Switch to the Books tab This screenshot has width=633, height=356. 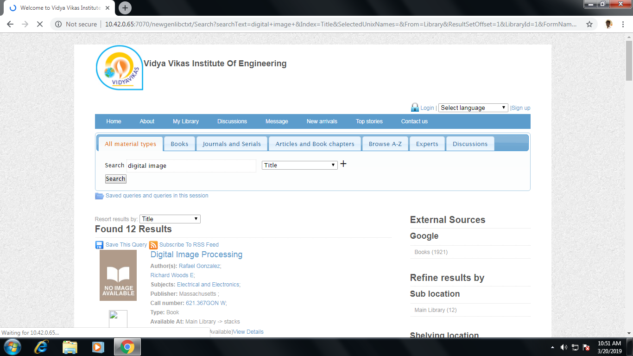tap(179, 144)
